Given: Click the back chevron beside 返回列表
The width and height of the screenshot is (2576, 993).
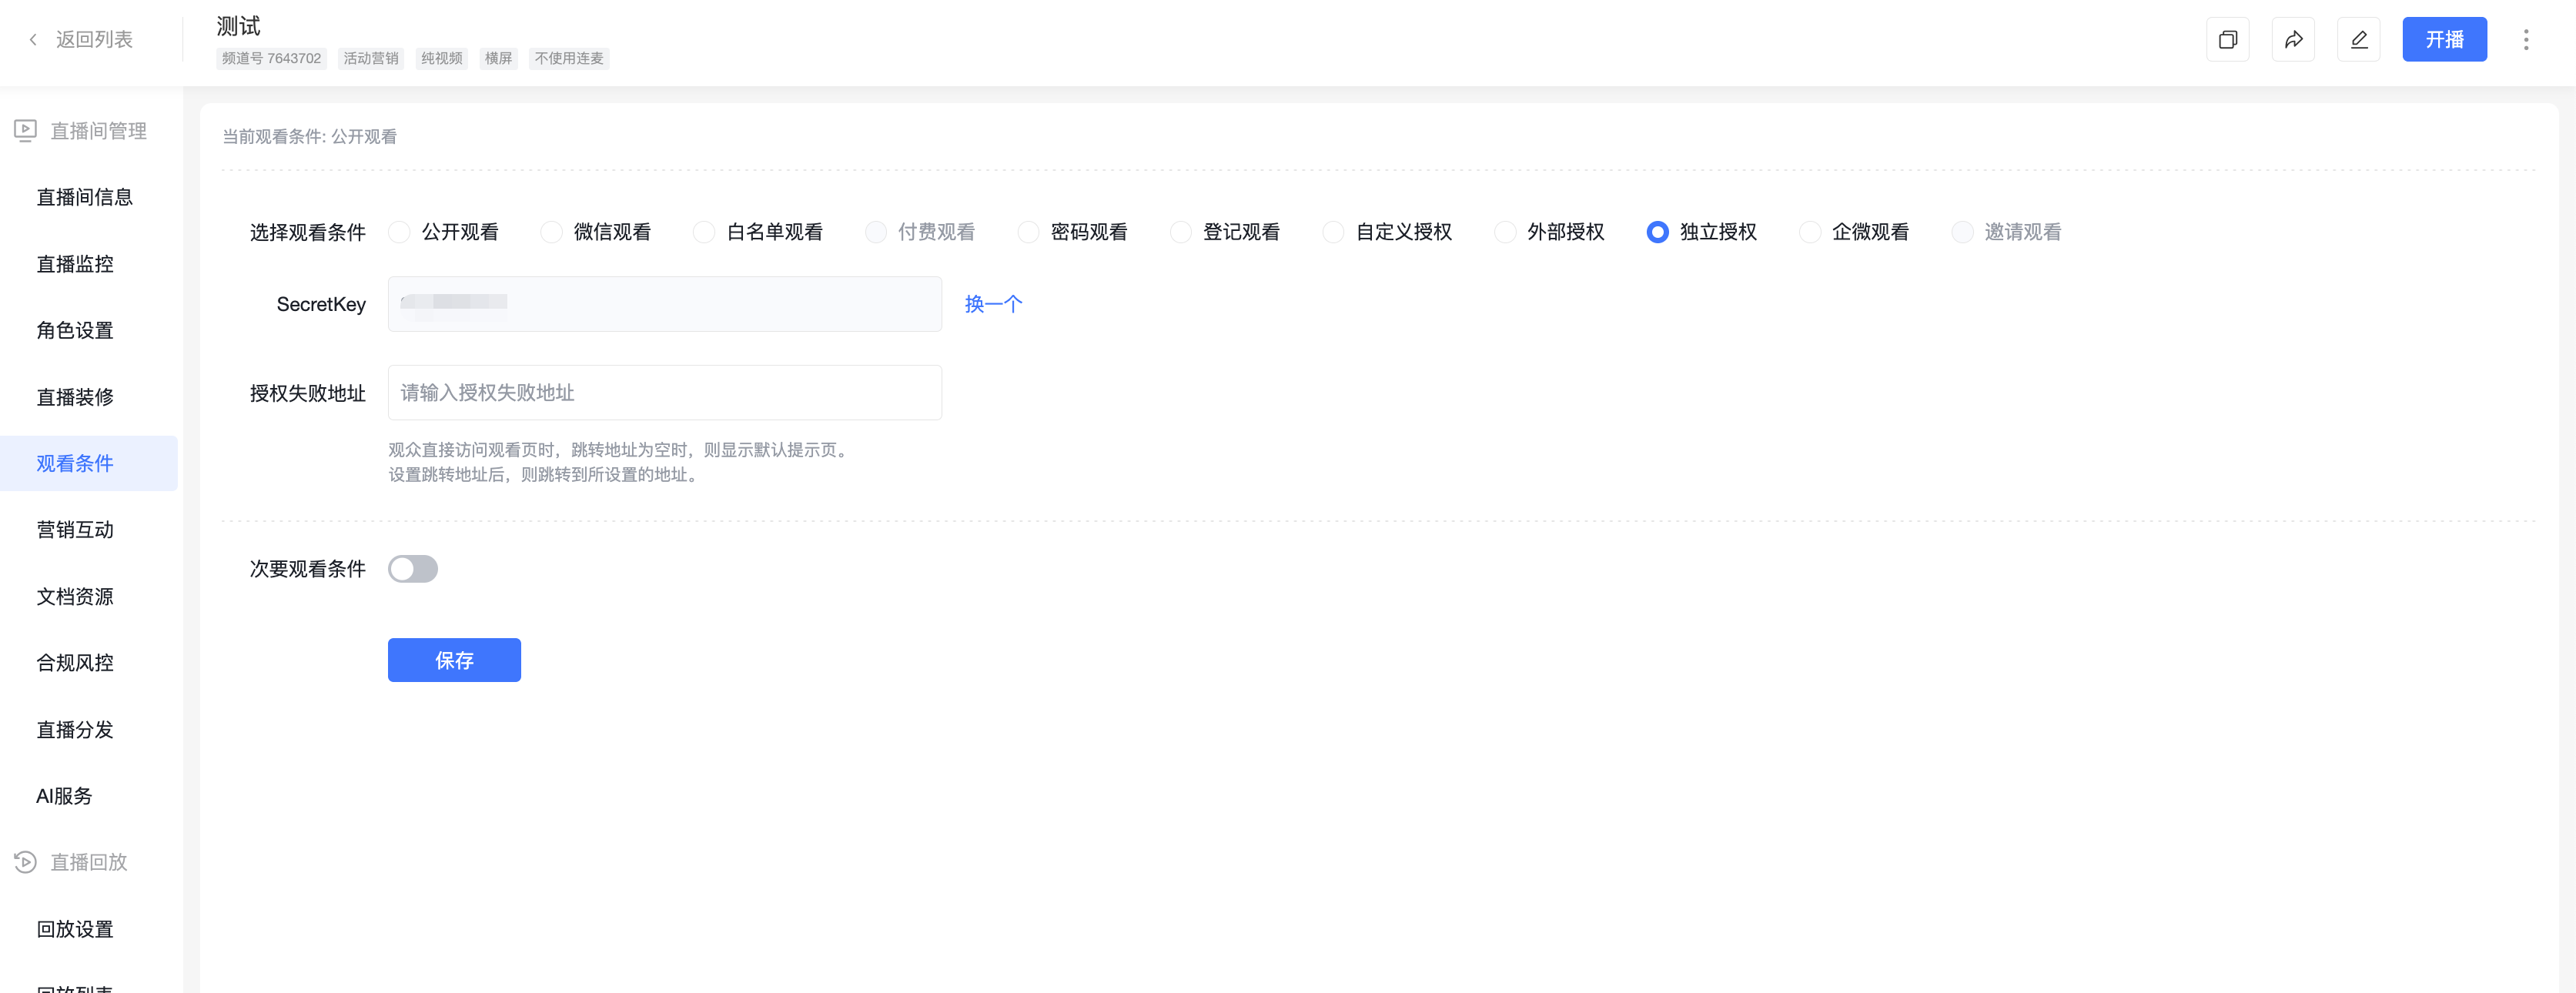Looking at the screenshot, I should tap(33, 40).
